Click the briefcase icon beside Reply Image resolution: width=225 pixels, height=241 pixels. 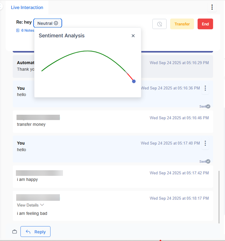[14, 232]
